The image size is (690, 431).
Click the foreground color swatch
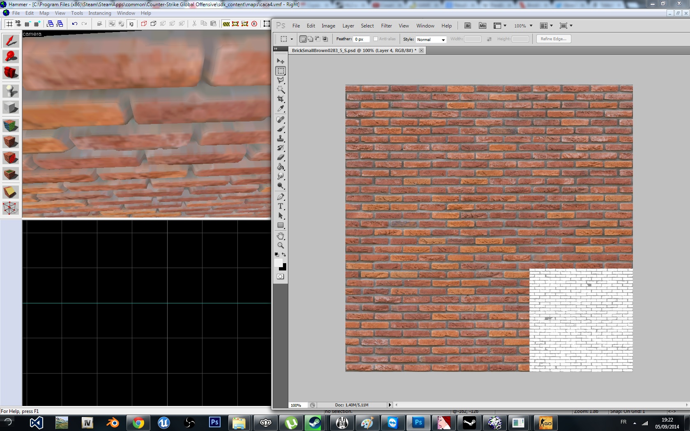click(278, 263)
